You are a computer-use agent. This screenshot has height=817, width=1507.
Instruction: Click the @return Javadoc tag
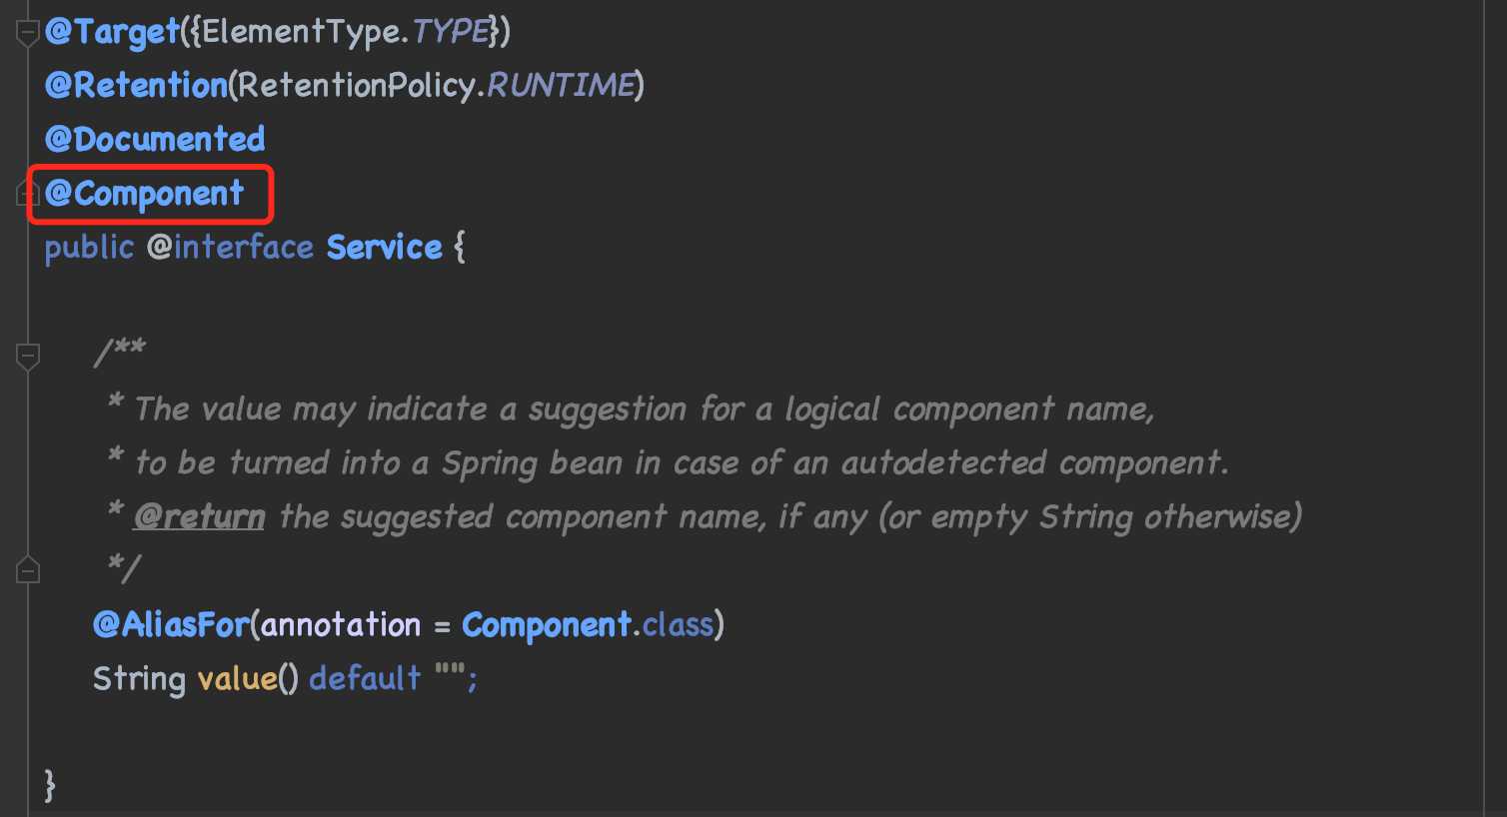[x=200, y=517]
